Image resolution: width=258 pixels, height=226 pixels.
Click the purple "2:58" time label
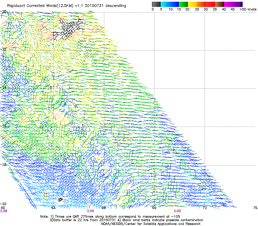click(3, 211)
